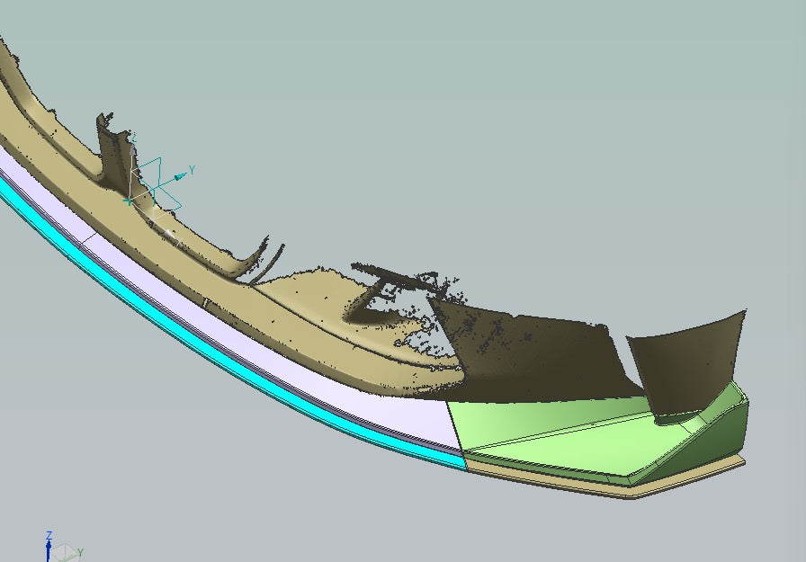
Task: Select the cyan edge strip surface
Action: (x=221, y=356)
